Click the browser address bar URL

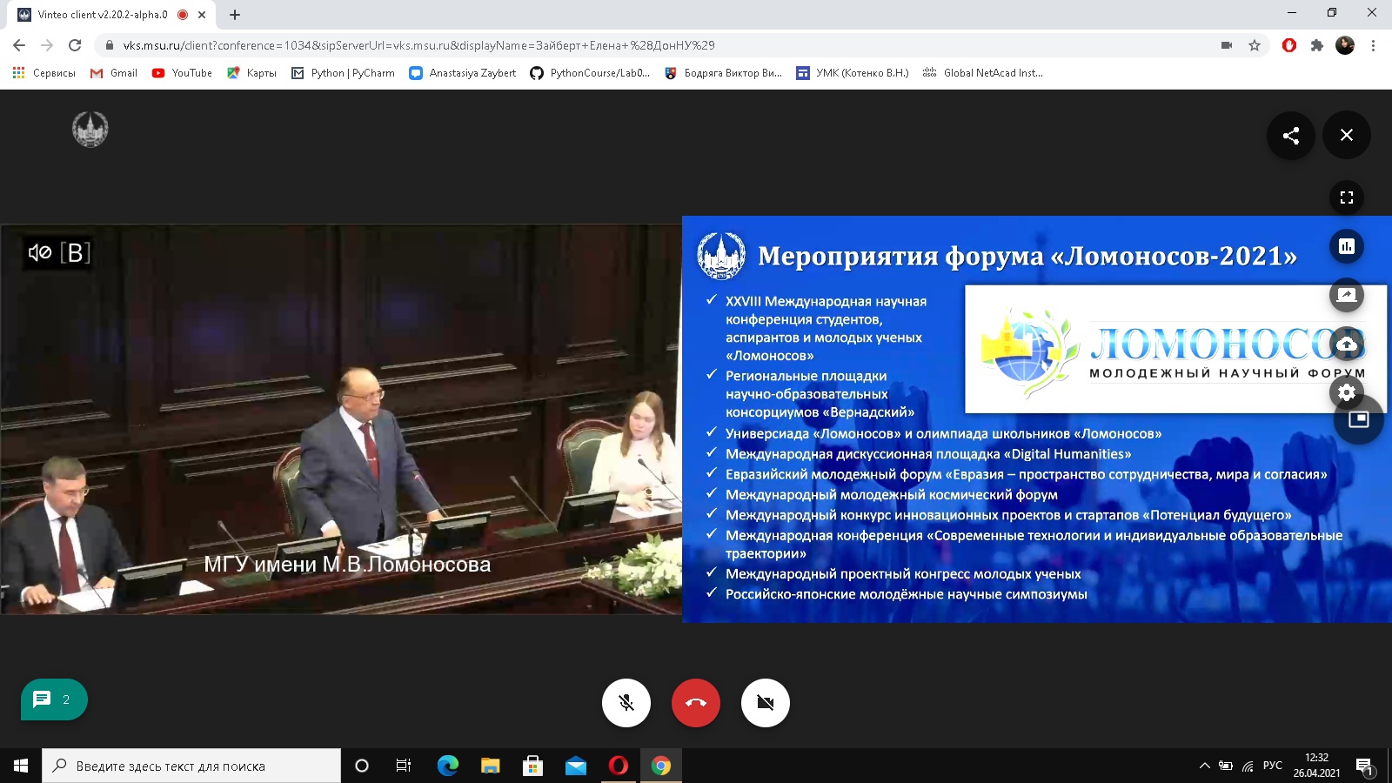(x=418, y=45)
